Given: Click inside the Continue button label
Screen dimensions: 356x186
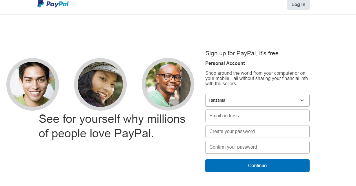Looking at the screenshot, I should [x=257, y=165].
